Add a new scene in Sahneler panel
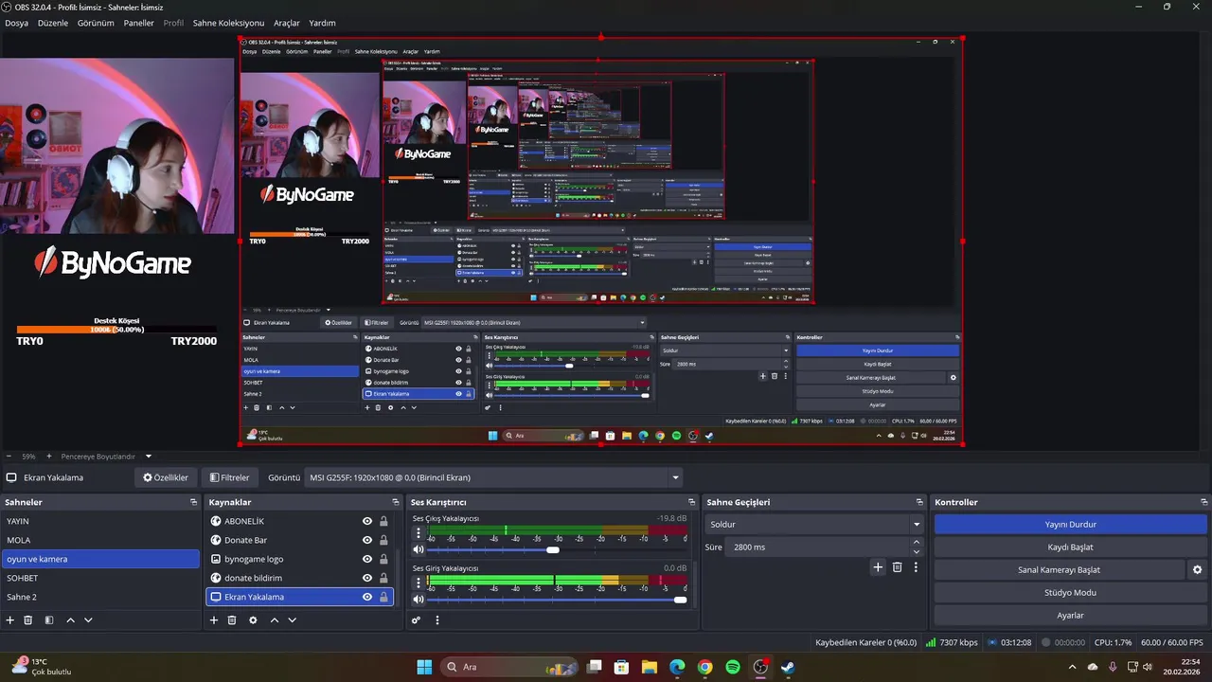 point(10,620)
